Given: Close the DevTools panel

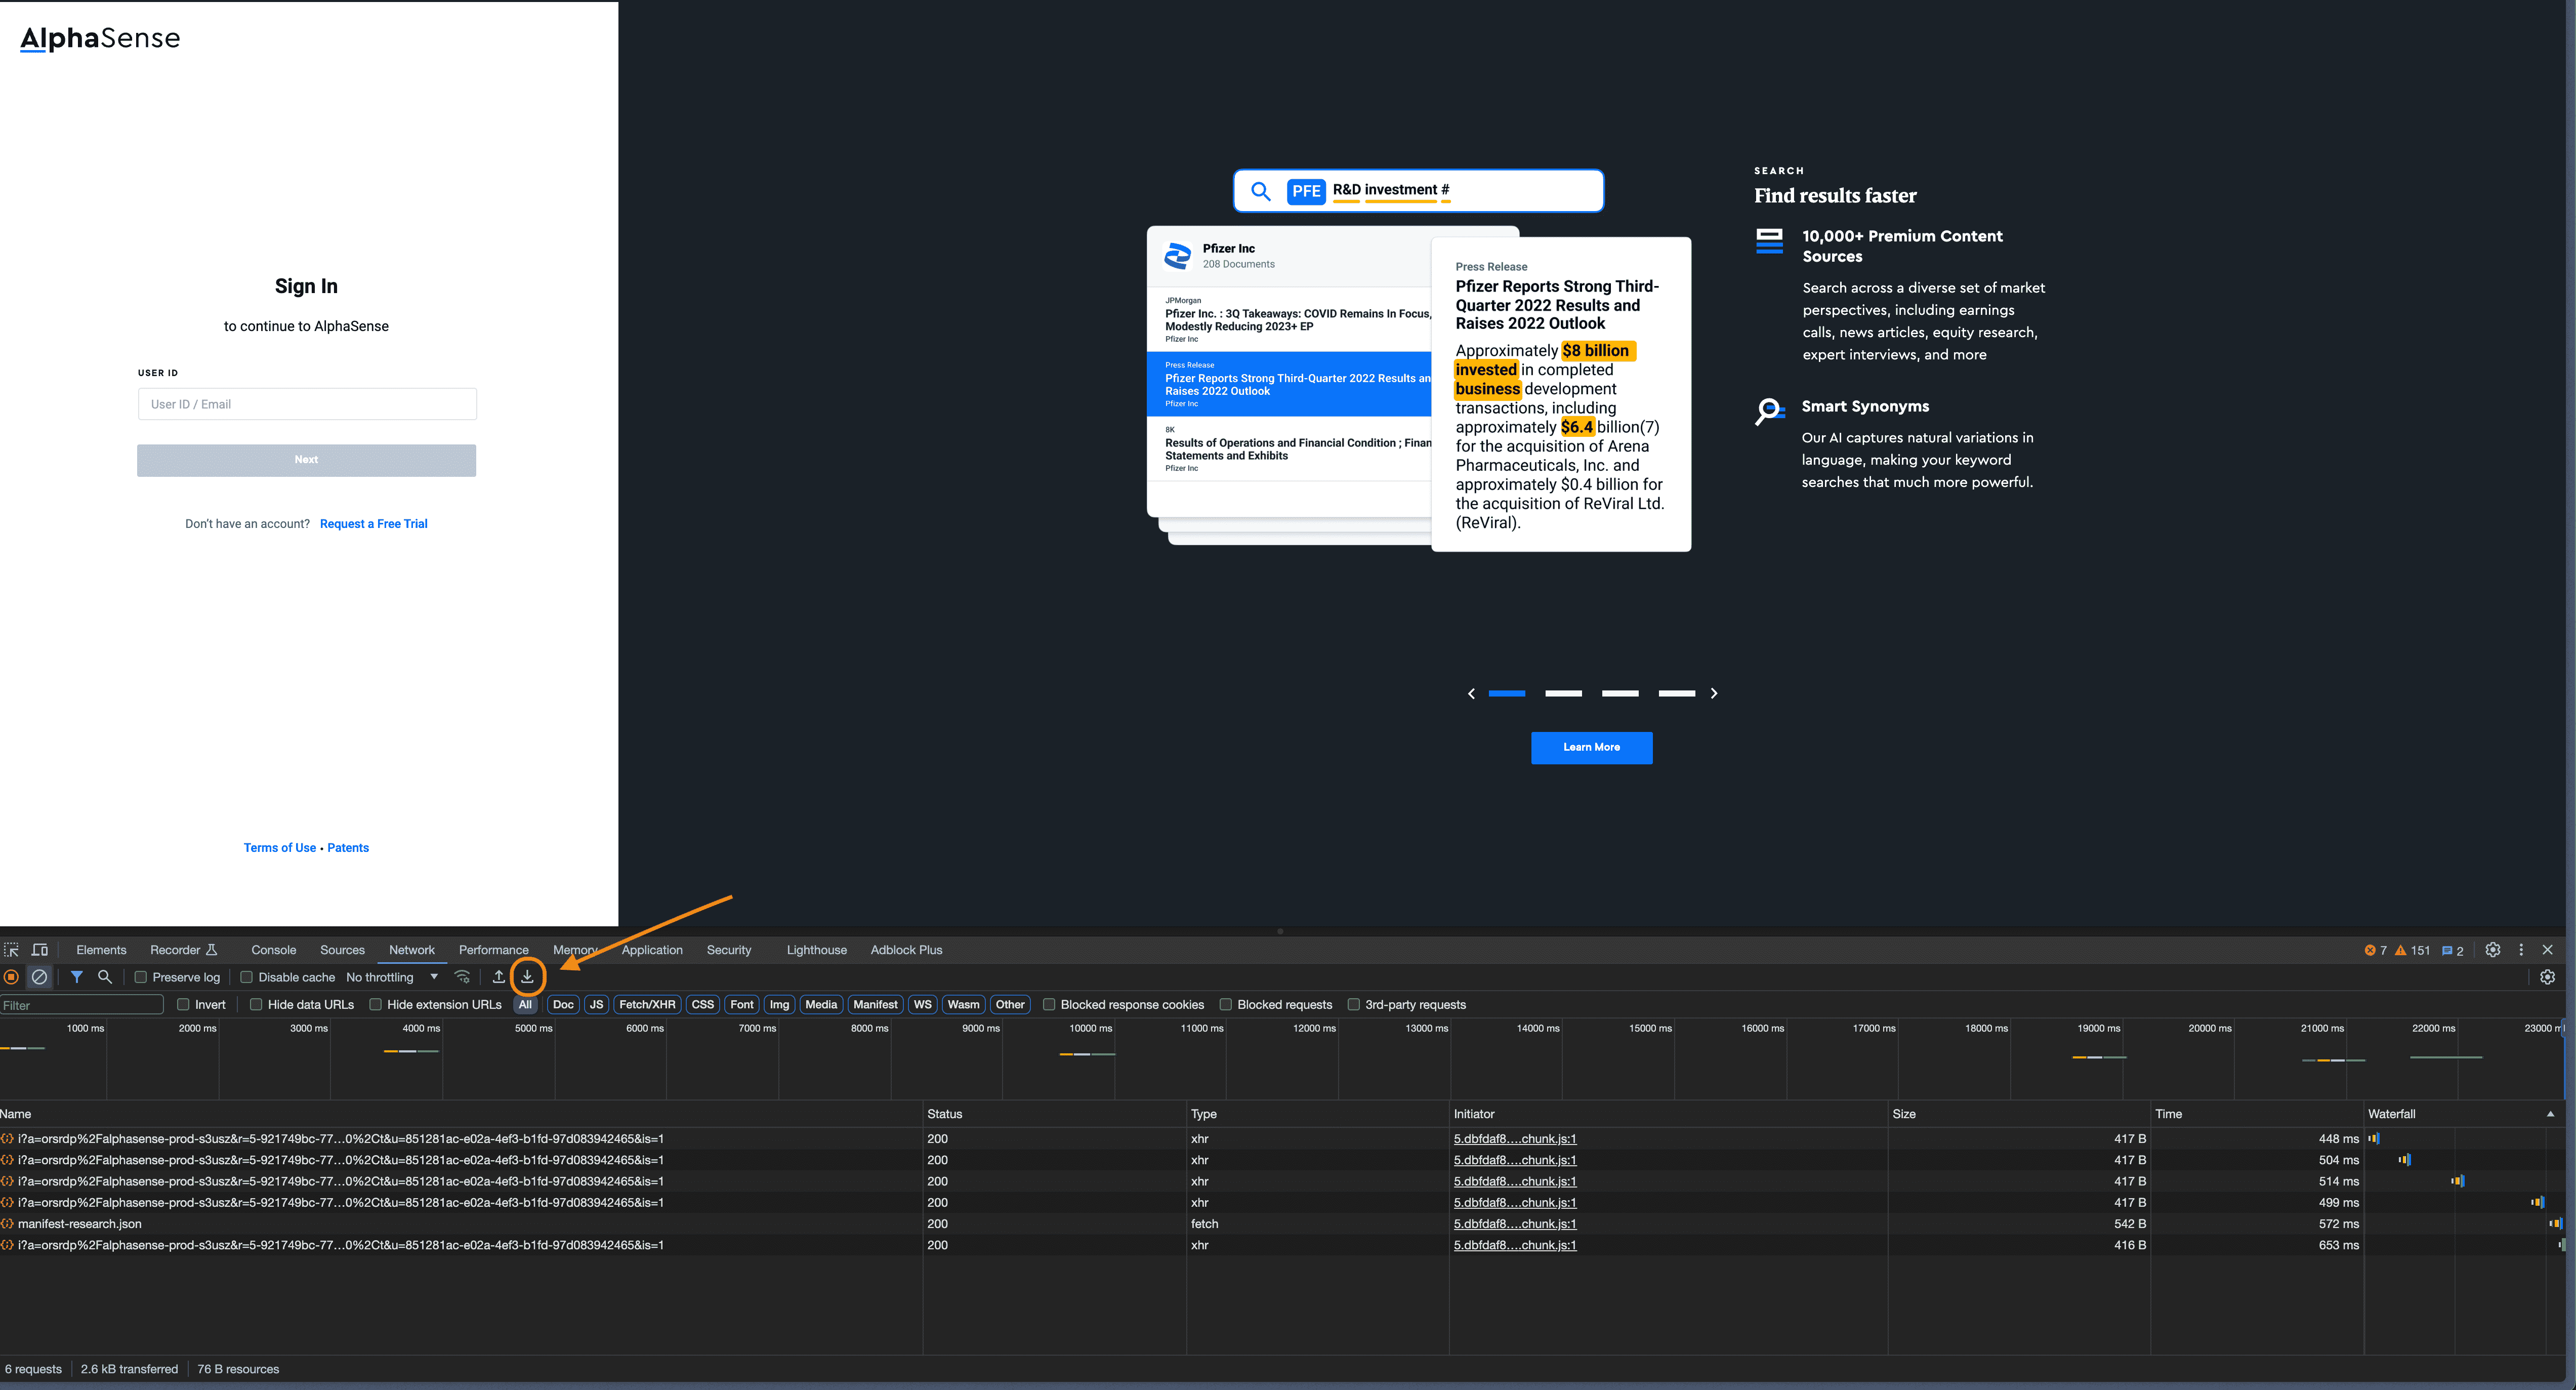Looking at the screenshot, I should 2548,950.
